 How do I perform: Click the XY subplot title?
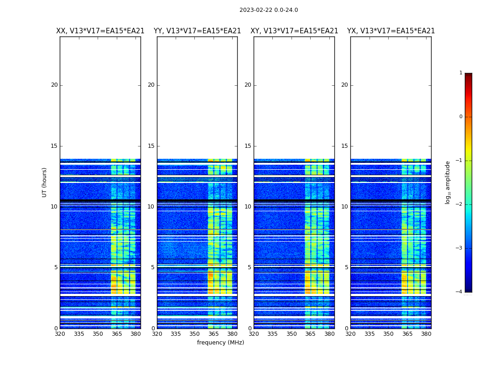point(294,31)
